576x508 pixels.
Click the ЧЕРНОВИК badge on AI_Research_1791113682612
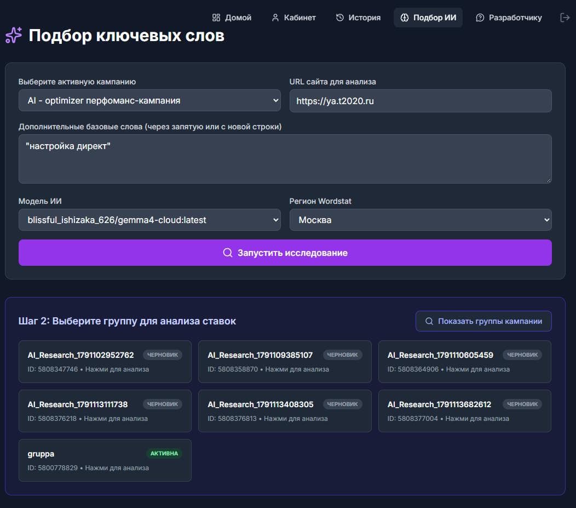(522, 404)
